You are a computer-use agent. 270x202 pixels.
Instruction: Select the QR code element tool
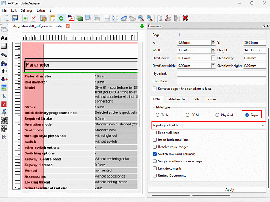4,121
